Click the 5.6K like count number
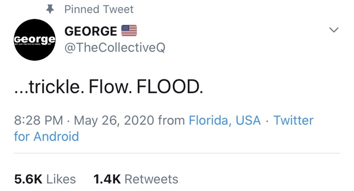Image resolution: width=354 pixels, height=191 pixels. pos(27,179)
